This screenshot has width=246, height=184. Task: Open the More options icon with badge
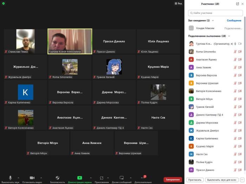(143, 178)
